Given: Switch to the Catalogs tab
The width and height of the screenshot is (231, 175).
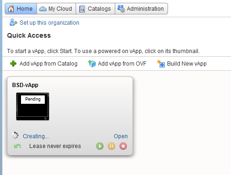Looking at the screenshot, I should [x=95, y=9].
